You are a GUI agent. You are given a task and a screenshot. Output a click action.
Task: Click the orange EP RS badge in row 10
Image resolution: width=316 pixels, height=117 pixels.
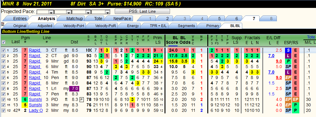296,99
